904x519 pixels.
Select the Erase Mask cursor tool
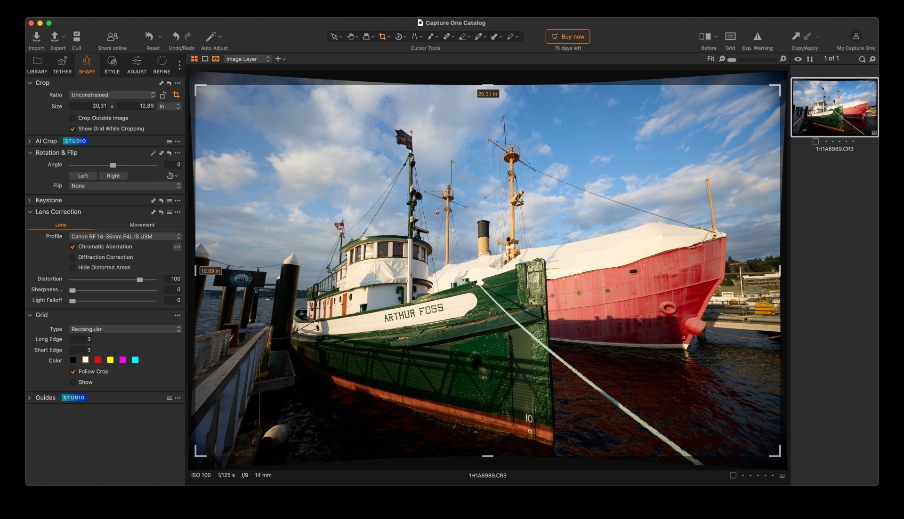click(x=462, y=37)
